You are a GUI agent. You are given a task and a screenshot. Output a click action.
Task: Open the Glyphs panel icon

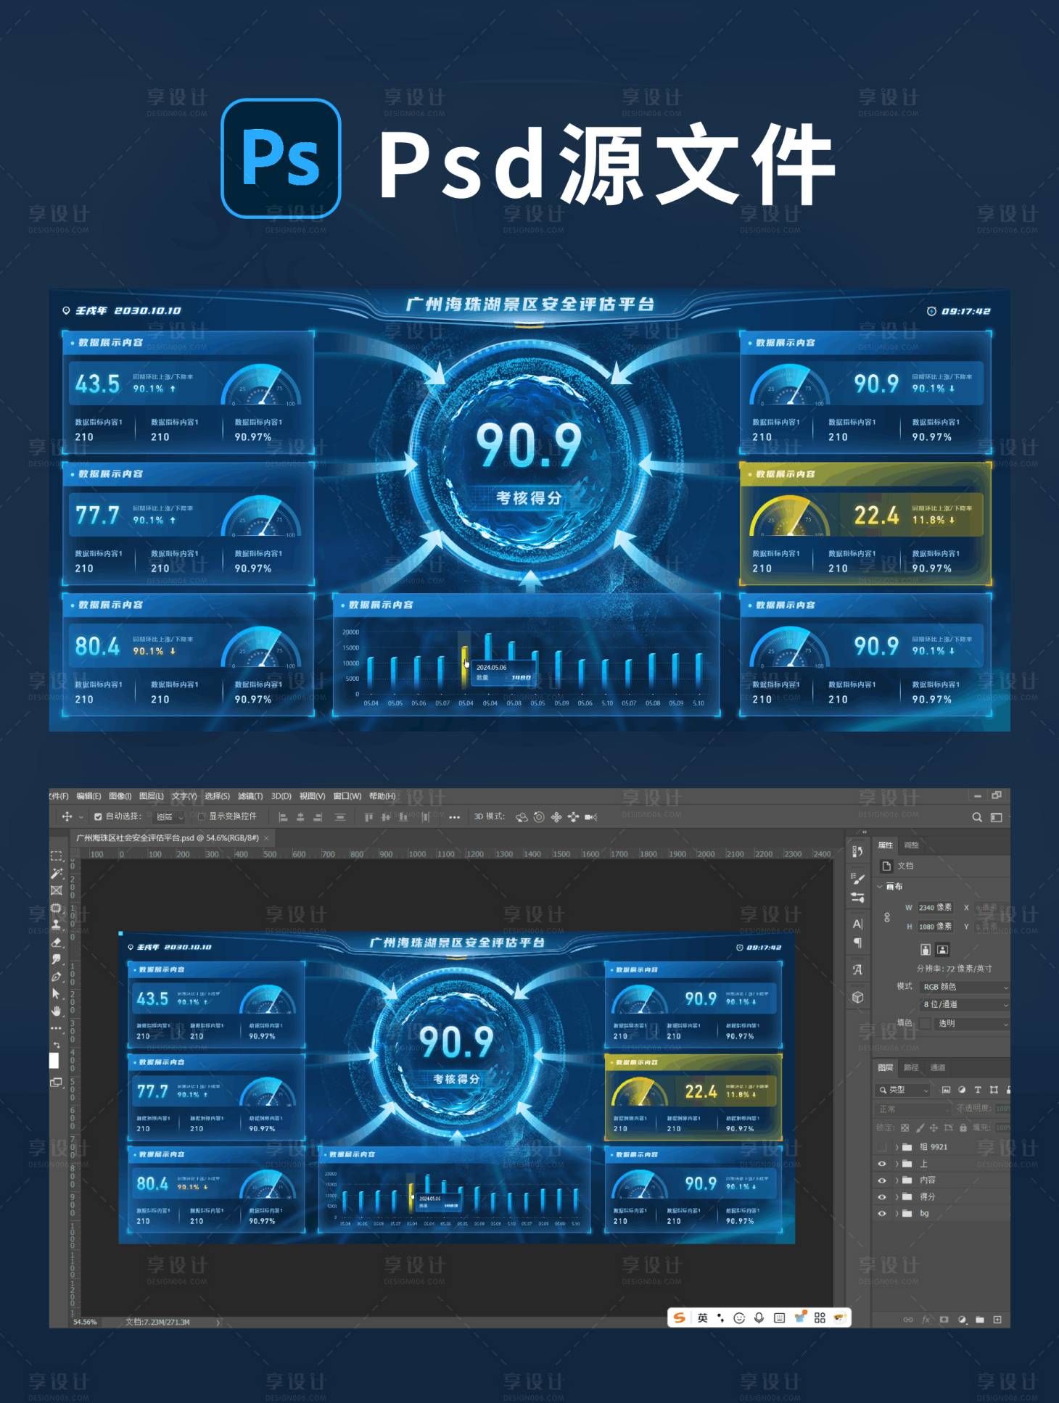click(857, 969)
